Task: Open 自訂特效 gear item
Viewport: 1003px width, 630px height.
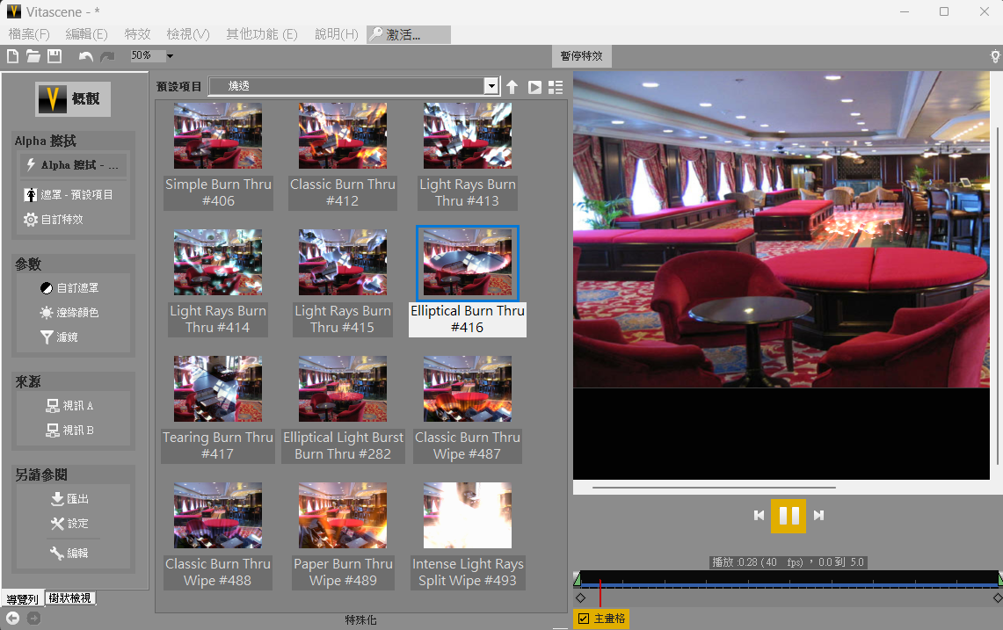Action: [54, 220]
